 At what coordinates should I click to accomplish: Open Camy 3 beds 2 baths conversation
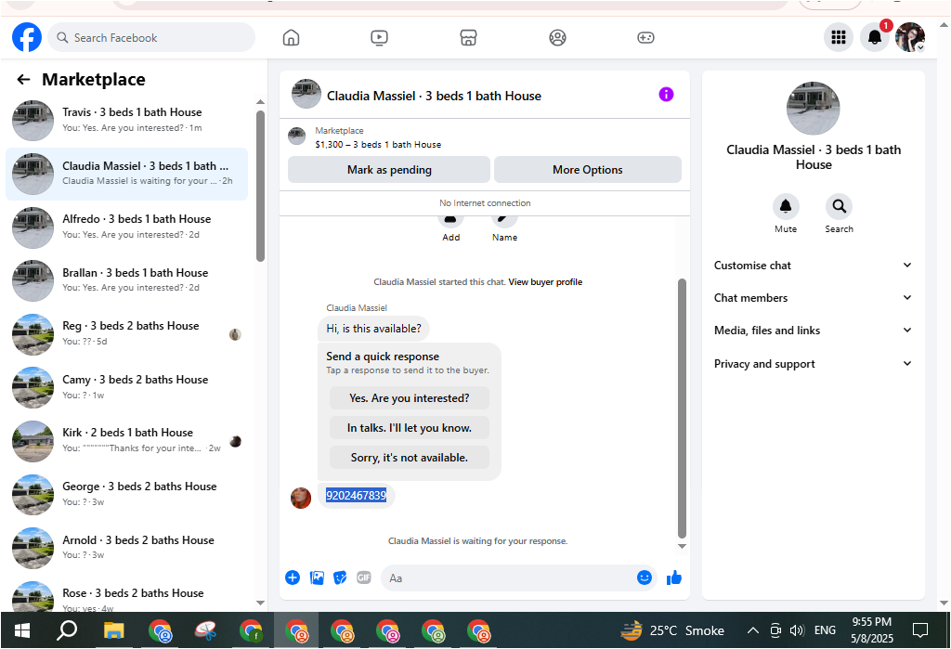(x=126, y=387)
